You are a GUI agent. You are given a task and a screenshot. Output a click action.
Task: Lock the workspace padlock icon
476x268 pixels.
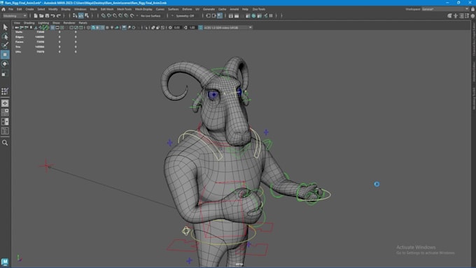coord(472,9)
